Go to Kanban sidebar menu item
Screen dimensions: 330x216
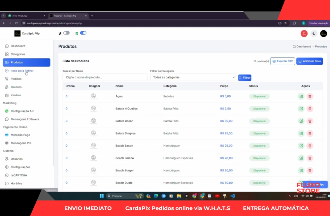coord(16,95)
